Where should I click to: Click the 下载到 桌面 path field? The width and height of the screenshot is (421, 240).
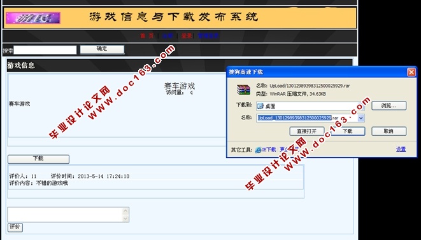310,106
